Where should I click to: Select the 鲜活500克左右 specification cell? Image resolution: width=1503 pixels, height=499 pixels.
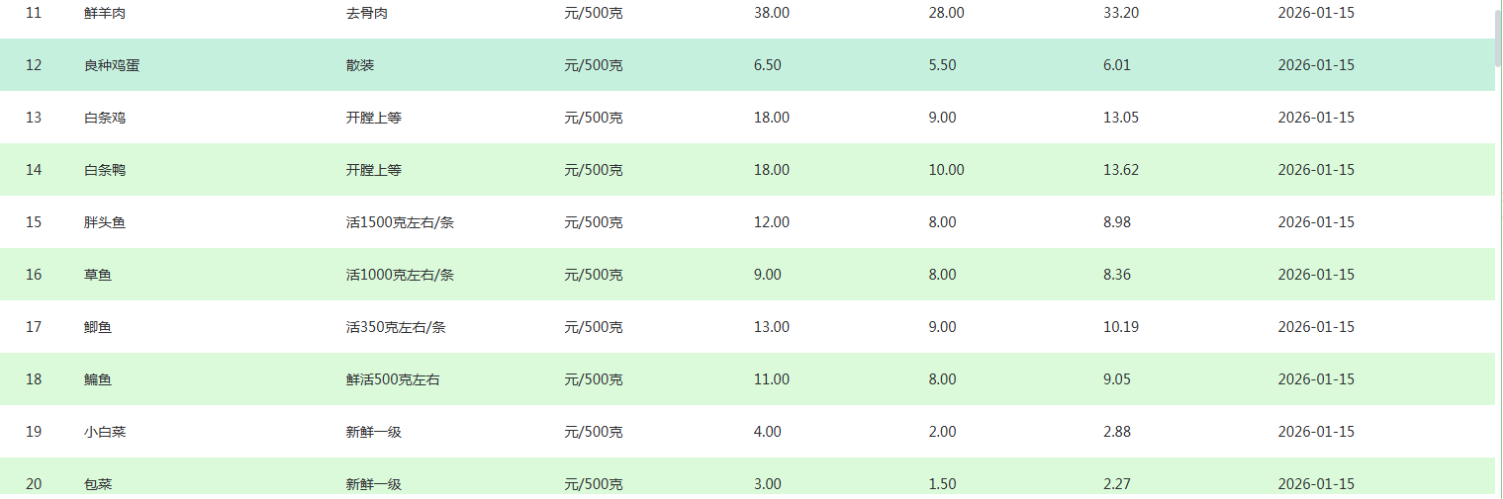393,379
